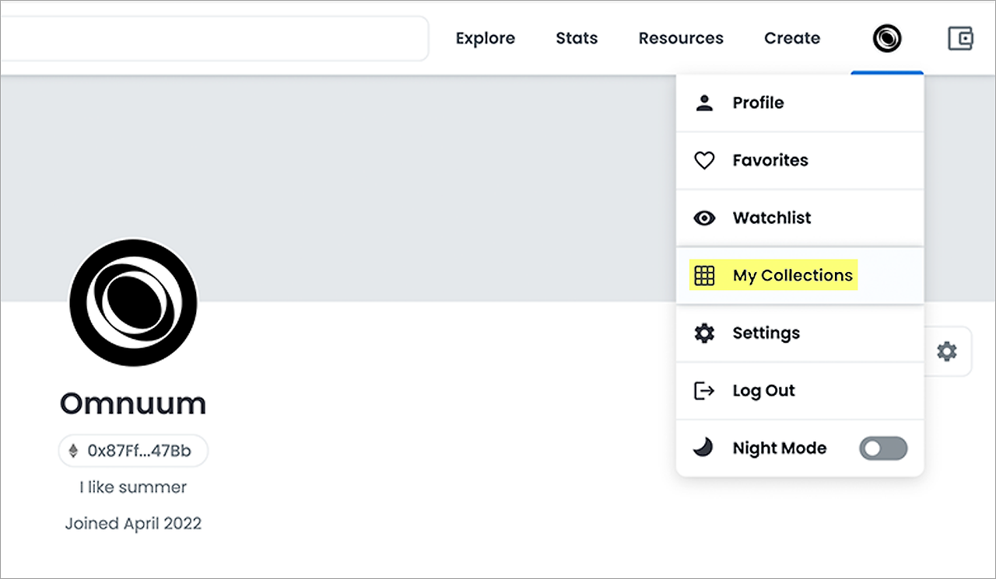The width and height of the screenshot is (996, 579).
Task: Click the Create link in the navbar
Action: pyautogui.click(x=792, y=38)
